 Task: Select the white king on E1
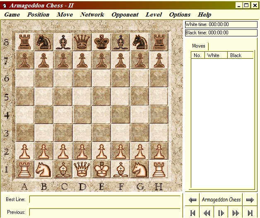click(101, 169)
